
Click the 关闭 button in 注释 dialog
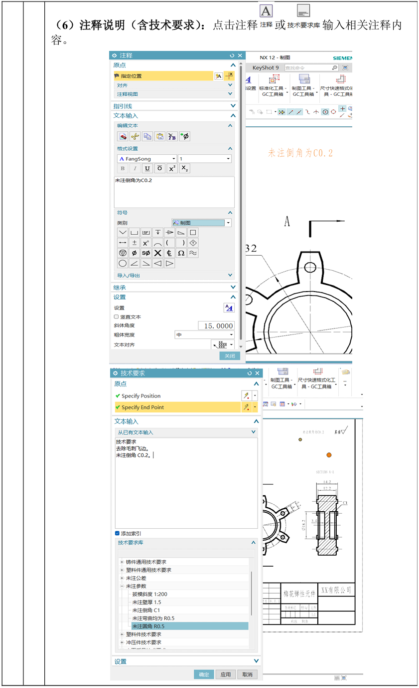pyautogui.click(x=230, y=356)
